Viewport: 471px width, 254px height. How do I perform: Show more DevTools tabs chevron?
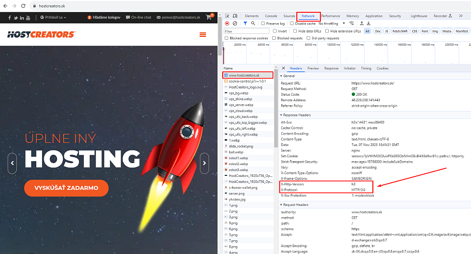[461, 16]
